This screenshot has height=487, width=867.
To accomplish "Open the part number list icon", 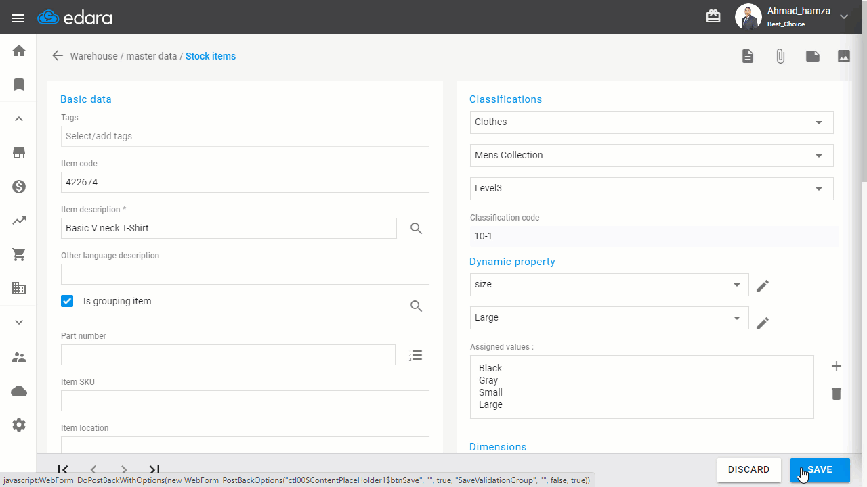I will [416, 355].
